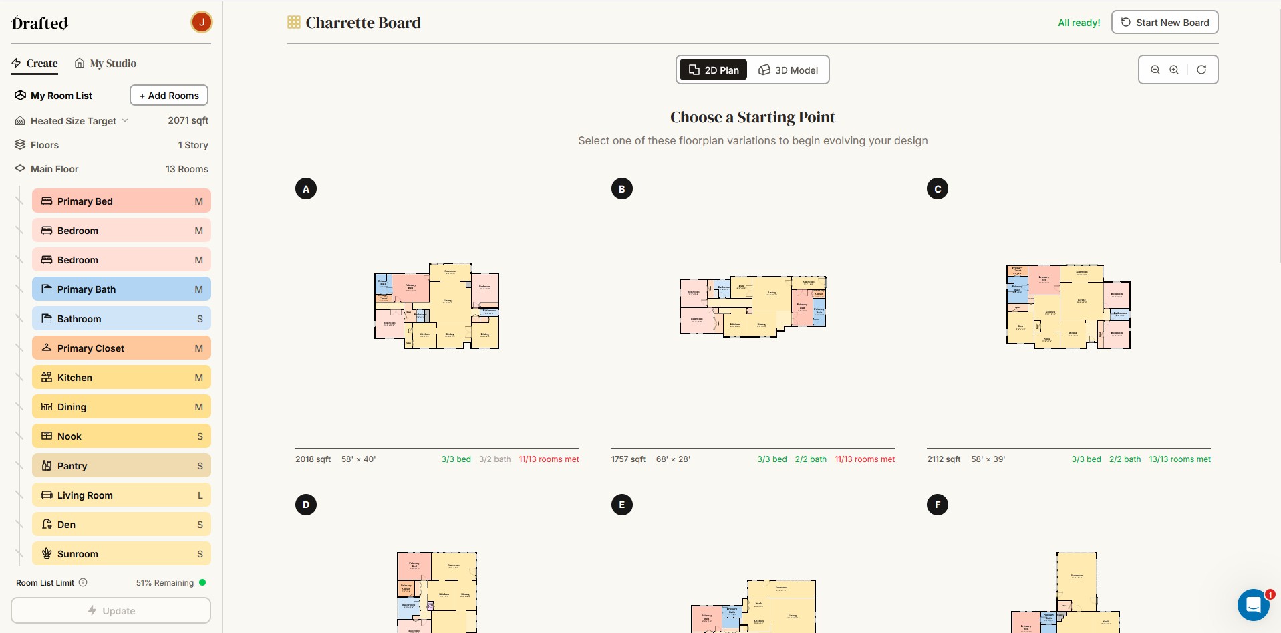Click the Drafted logo
Image resolution: width=1281 pixels, height=633 pixels.
(x=40, y=23)
